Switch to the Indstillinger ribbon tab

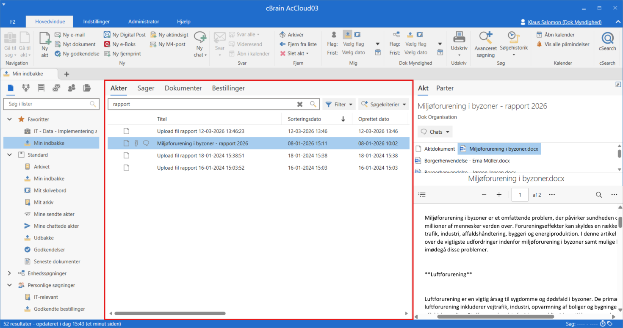(97, 22)
